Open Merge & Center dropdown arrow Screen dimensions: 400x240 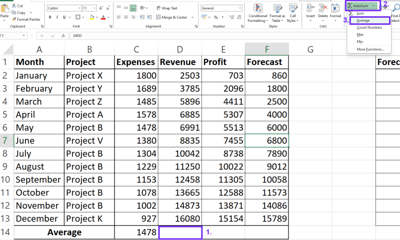pos(192,17)
